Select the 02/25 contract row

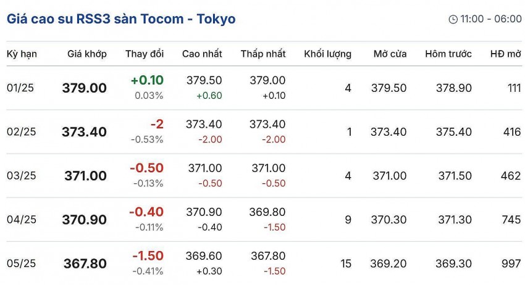22,131
